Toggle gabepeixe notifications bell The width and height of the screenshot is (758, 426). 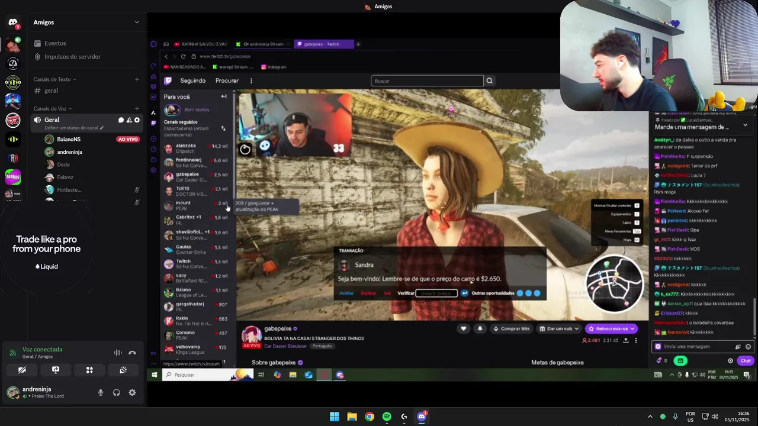click(480, 328)
